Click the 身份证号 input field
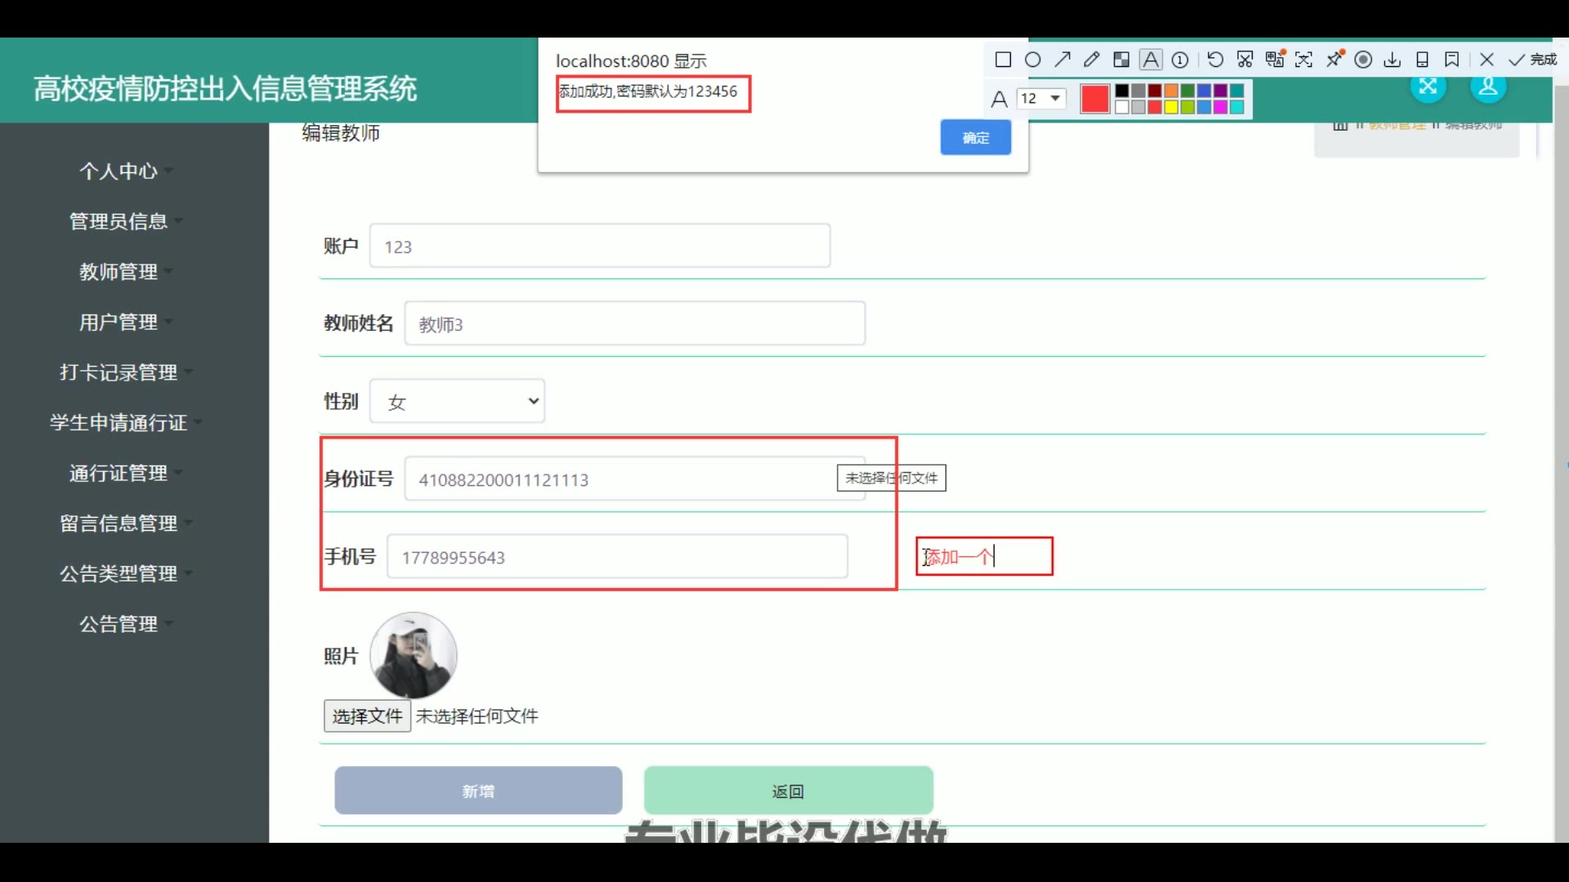 tap(635, 479)
